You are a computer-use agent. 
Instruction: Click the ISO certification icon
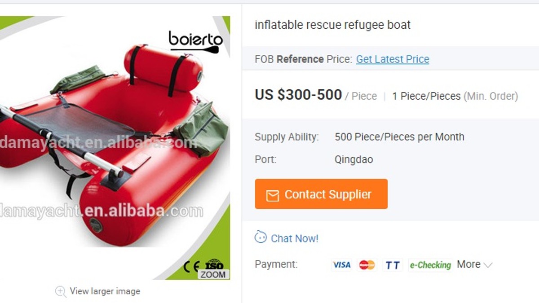point(214,264)
